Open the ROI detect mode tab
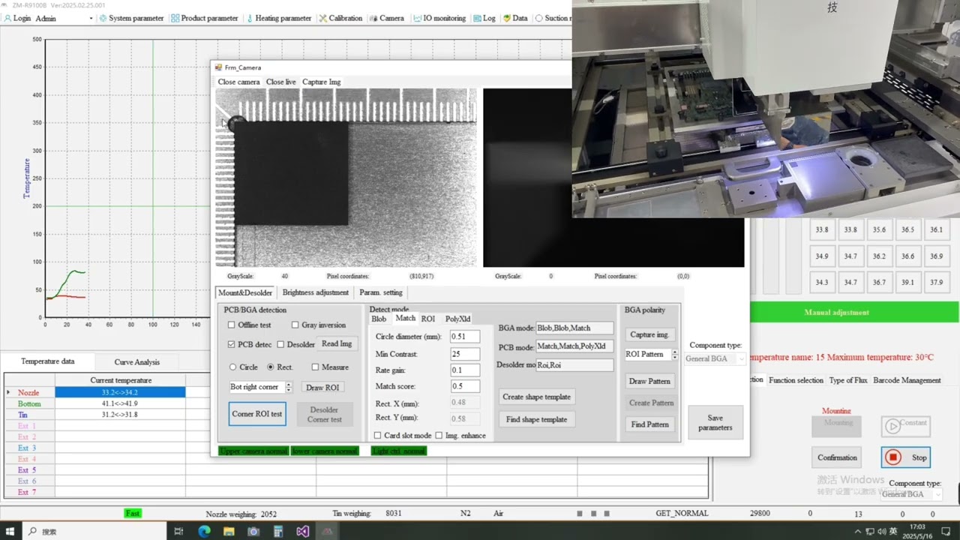The height and width of the screenshot is (540, 960). pyautogui.click(x=428, y=319)
